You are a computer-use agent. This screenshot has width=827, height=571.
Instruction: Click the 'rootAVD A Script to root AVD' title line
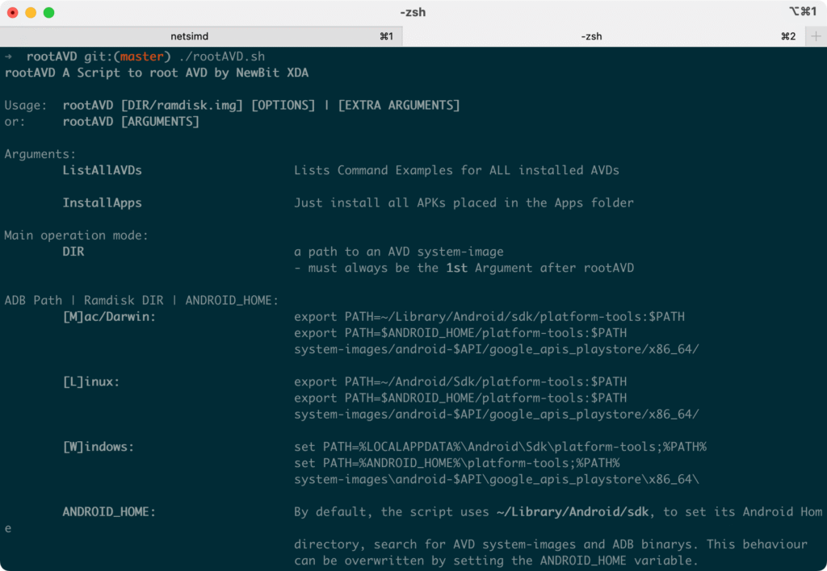pos(156,73)
